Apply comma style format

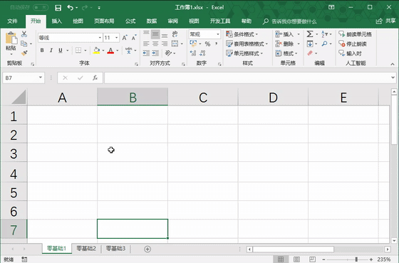pos(217,43)
